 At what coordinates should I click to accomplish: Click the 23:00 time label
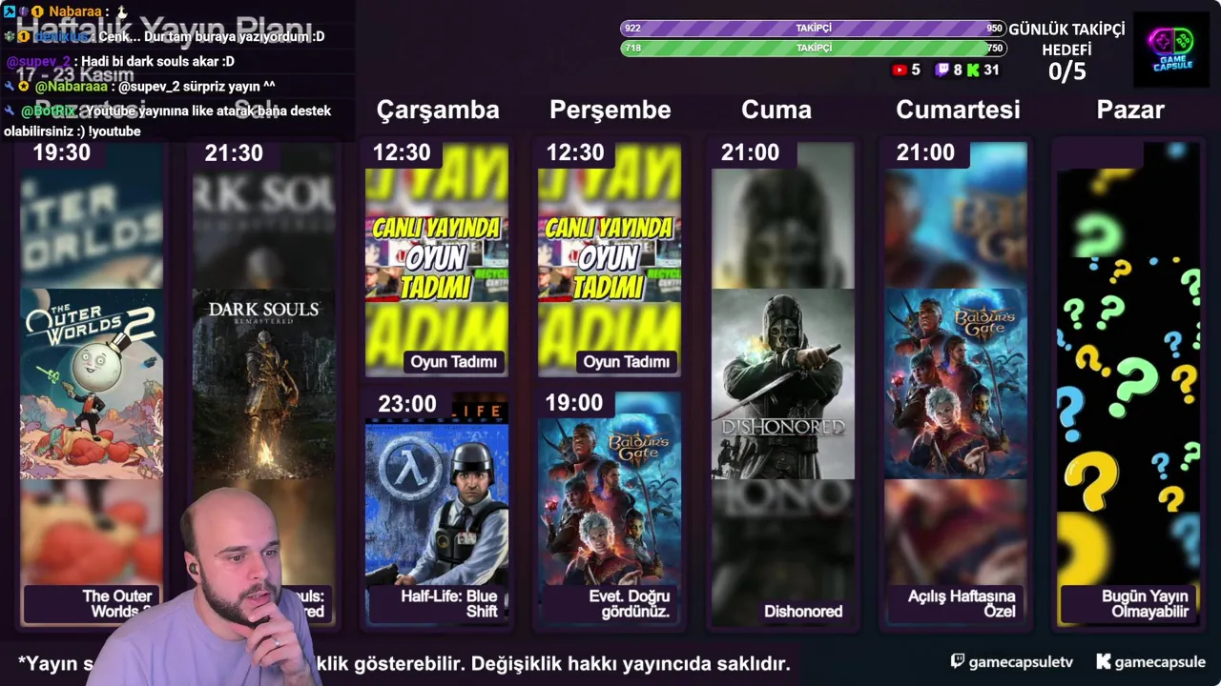(x=407, y=404)
